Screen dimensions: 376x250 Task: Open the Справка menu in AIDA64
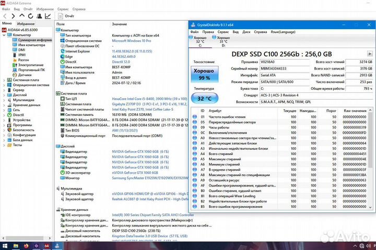[x=79, y=9]
